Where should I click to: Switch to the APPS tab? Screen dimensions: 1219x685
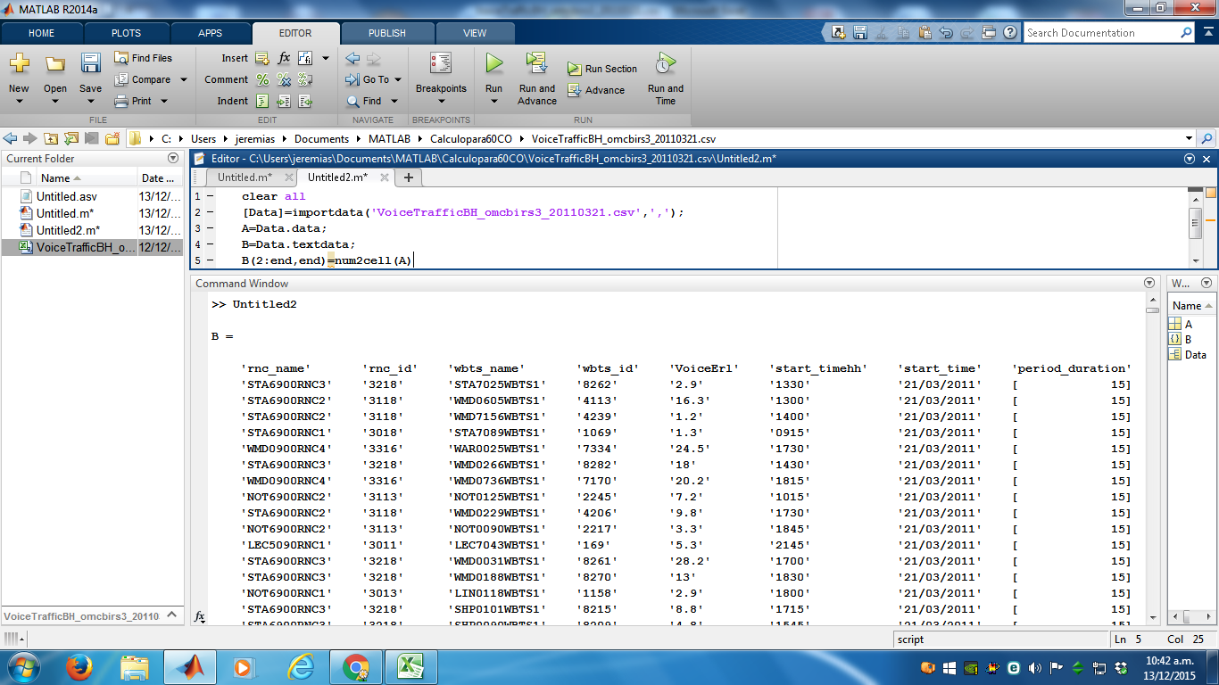211,33
